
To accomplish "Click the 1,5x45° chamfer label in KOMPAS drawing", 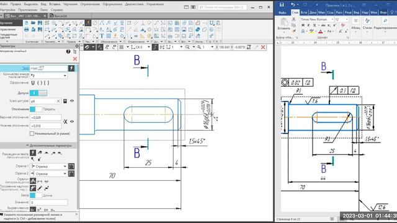I will tap(197, 141).
